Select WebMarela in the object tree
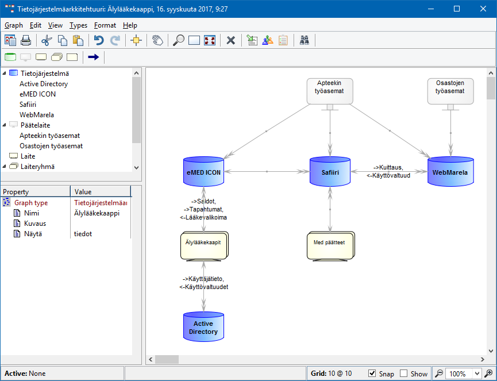 coord(37,115)
